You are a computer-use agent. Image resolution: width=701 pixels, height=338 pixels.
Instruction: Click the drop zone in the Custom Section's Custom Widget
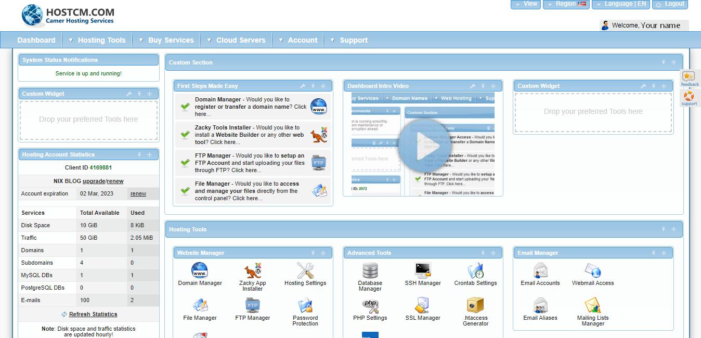click(x=593, y=112)
